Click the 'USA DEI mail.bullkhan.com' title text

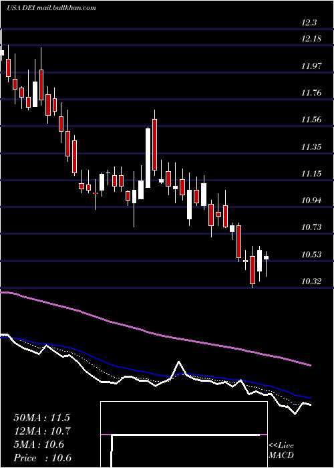(x=51, y=8)
